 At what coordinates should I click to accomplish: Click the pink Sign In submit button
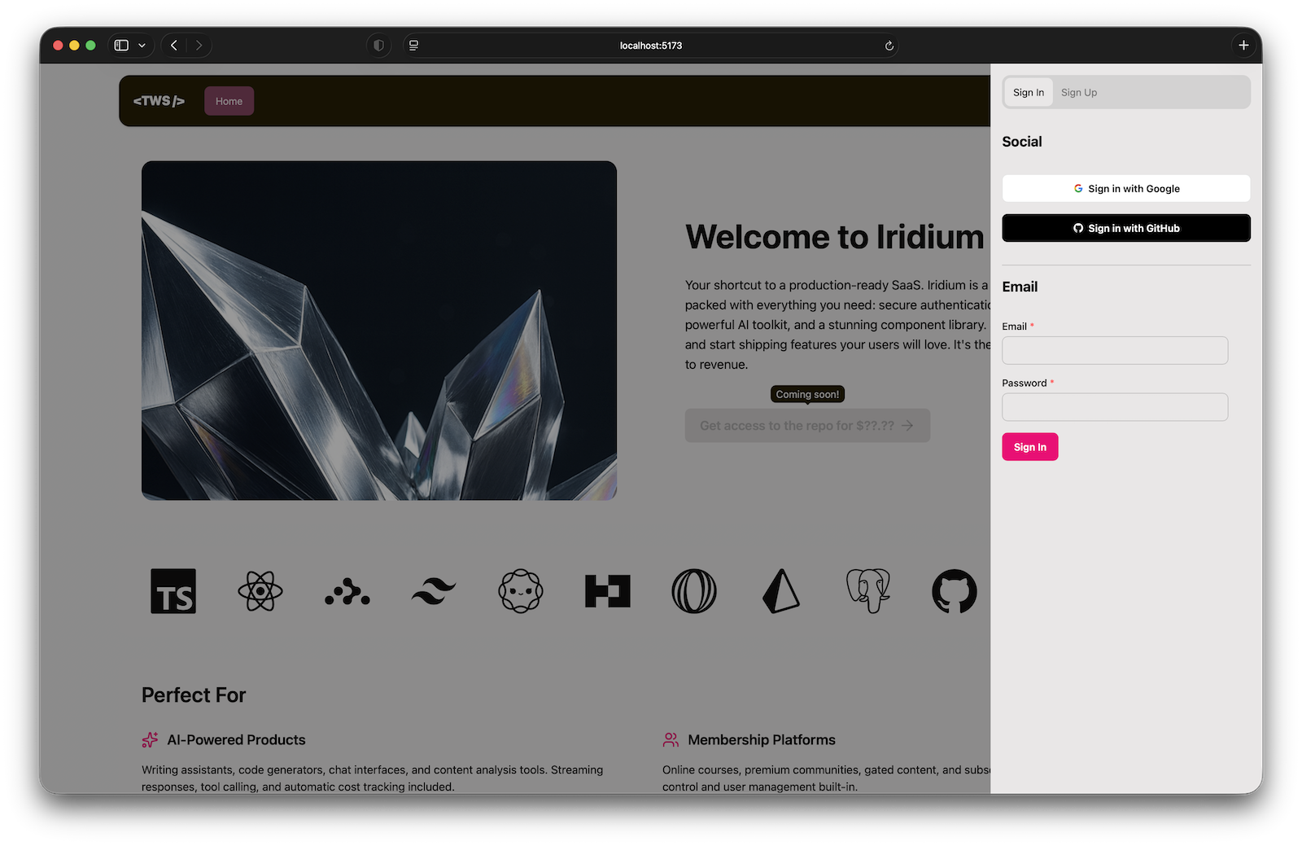1030,447
